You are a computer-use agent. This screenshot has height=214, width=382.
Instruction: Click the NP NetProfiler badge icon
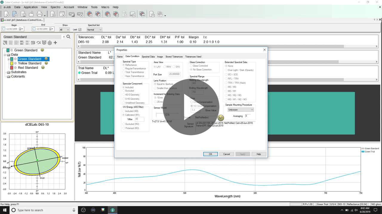point(221,118)
